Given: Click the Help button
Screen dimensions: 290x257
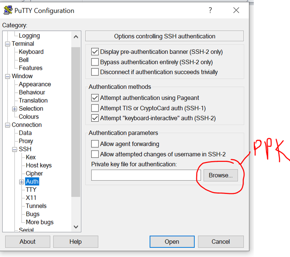Looking at the screenshot, I should coord(76,242).
